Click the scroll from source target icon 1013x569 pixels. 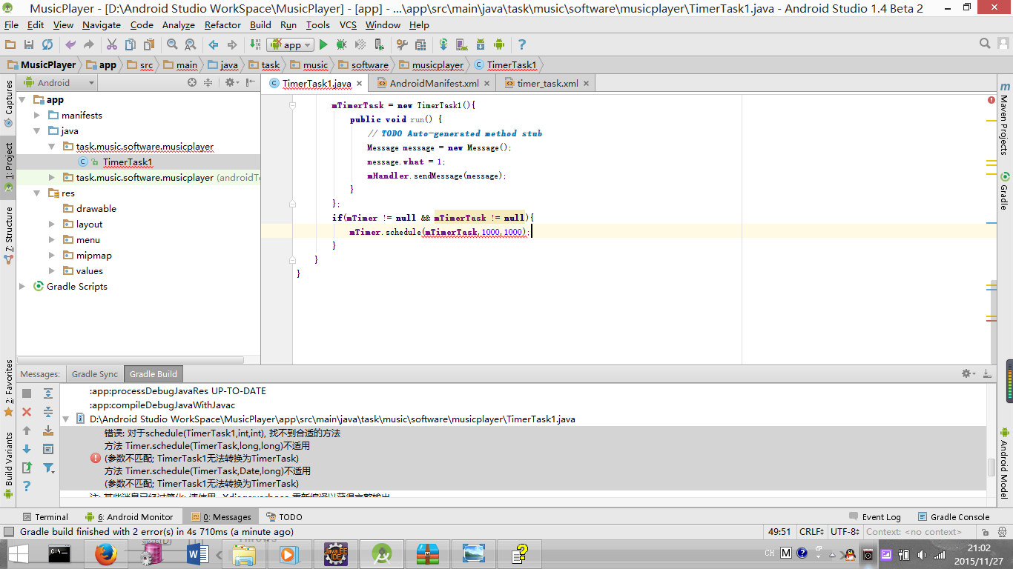coord(192,83)
